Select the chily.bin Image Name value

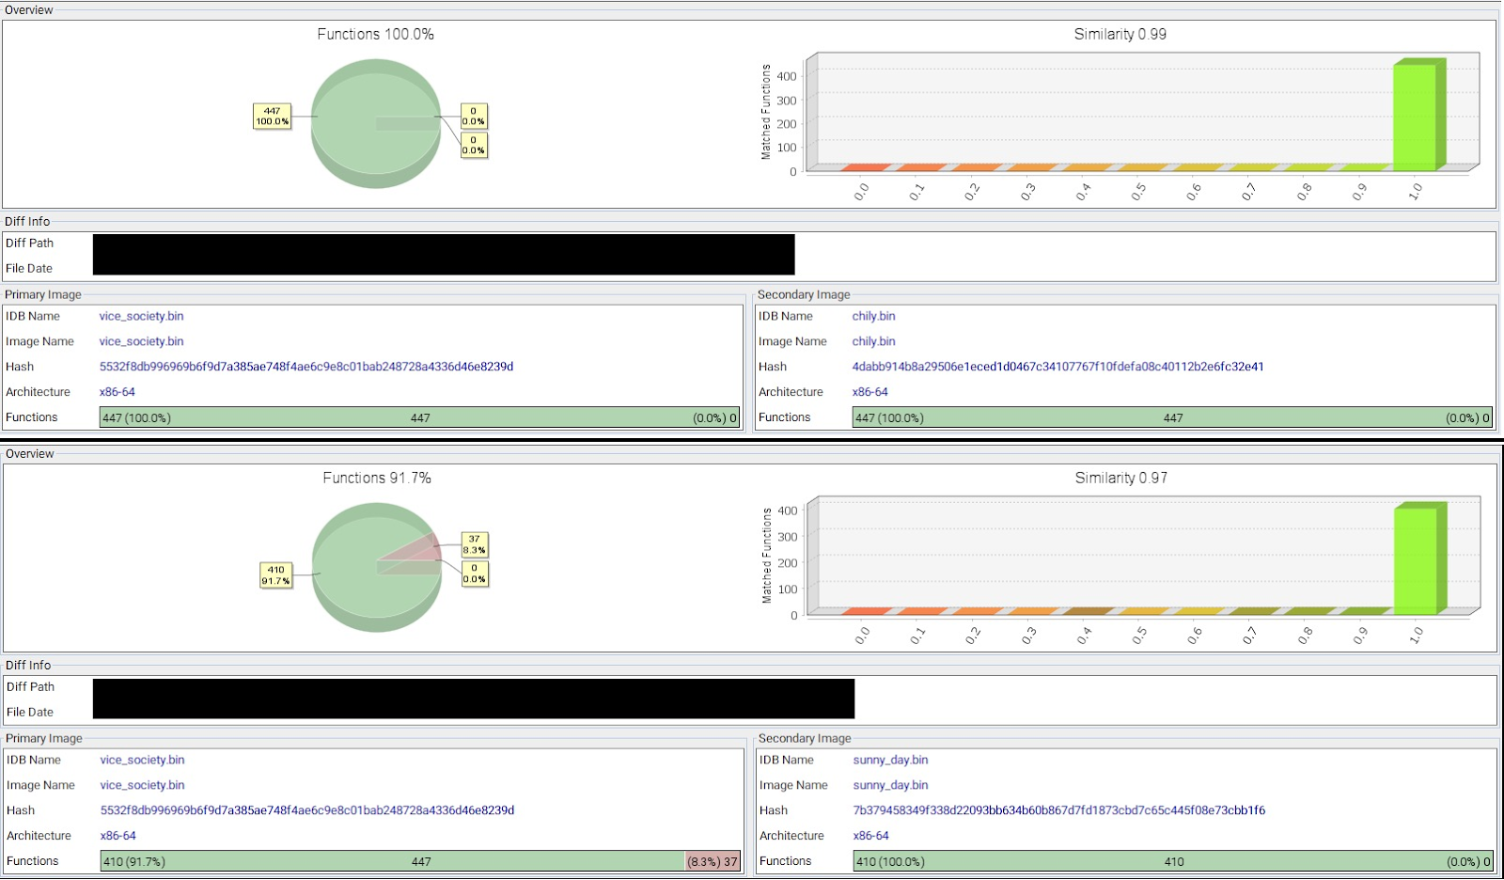point(873,341)
